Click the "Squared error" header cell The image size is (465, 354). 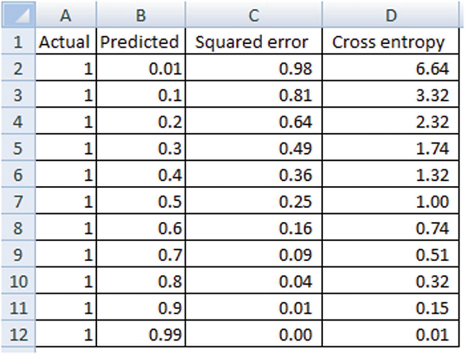coord(252,42)
